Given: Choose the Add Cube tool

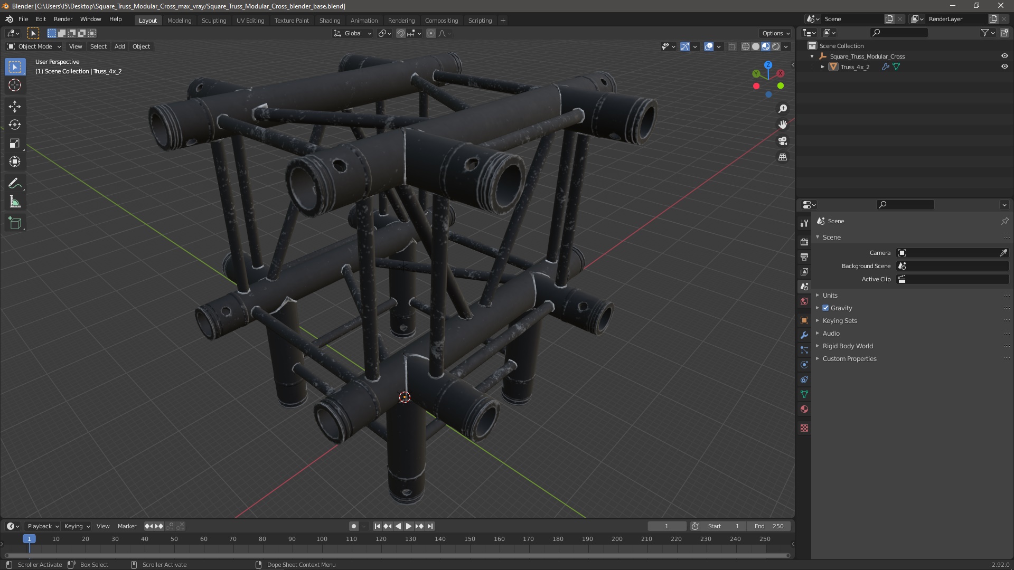Looking at the screenshot, I should tap(15, 223).
